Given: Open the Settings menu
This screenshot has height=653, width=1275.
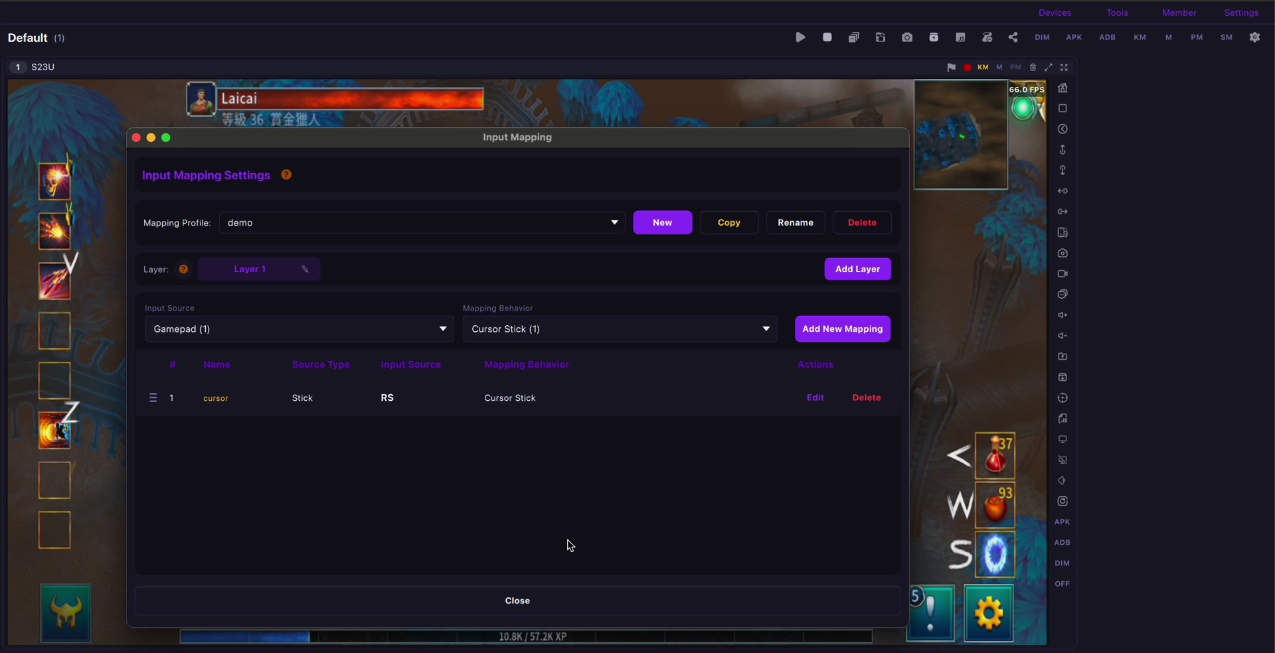Looking at the screenshot, I should coord(1242,13).
